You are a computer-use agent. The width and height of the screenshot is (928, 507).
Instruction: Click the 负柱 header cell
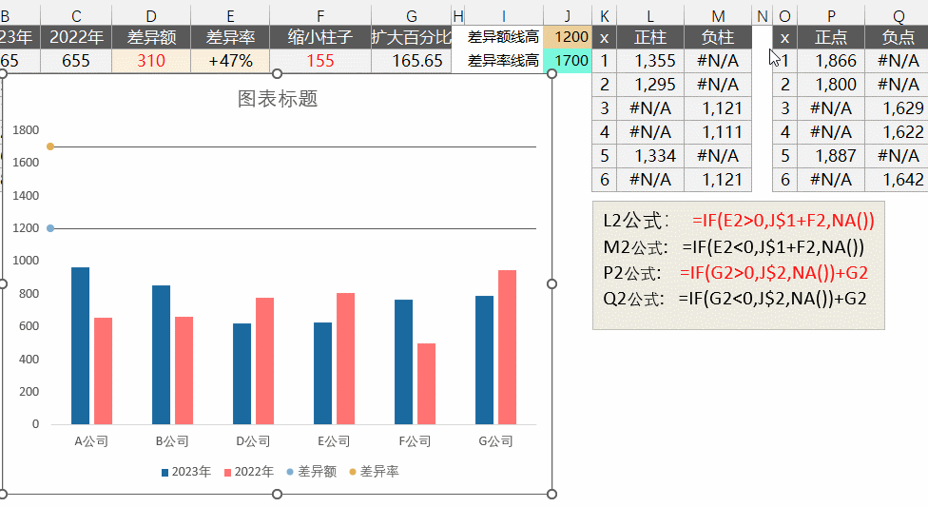[718, 37]
